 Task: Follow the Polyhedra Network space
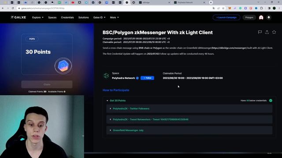(147, 78)
